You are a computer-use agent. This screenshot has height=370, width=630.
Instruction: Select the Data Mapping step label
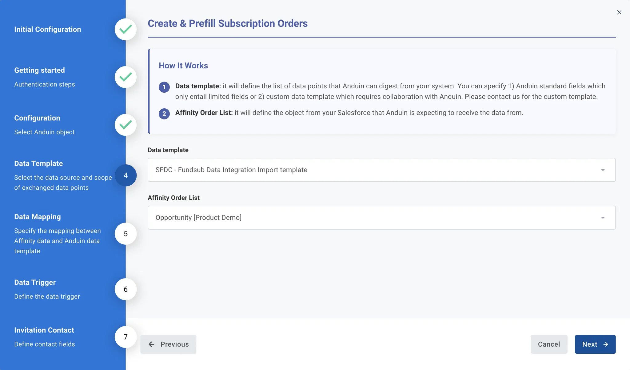click(x=38, y=217)
